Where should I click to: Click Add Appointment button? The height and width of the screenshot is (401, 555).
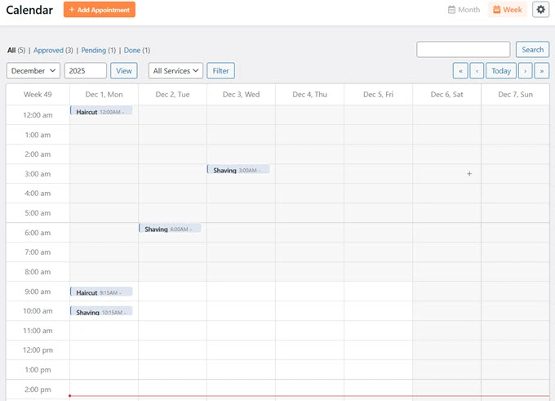(x=99, y=10)
